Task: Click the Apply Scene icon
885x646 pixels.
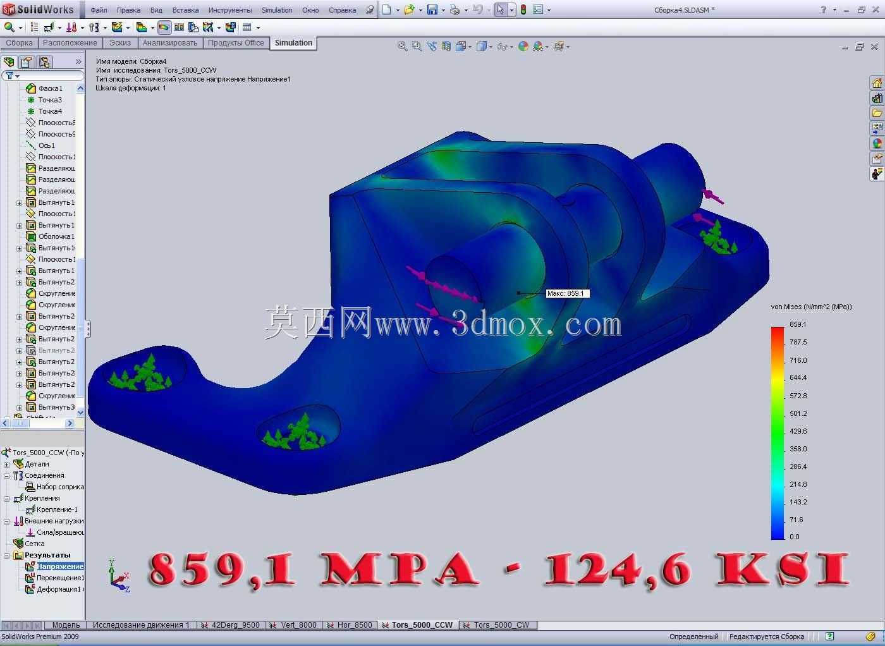Action: [x=538, y=46]
